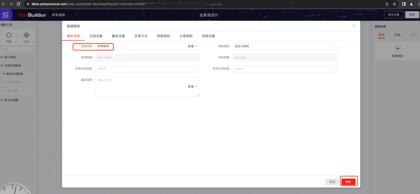Click the 来源单据 disabled field
This screenshot has height=194, width=420.
(x=147, y=58)
